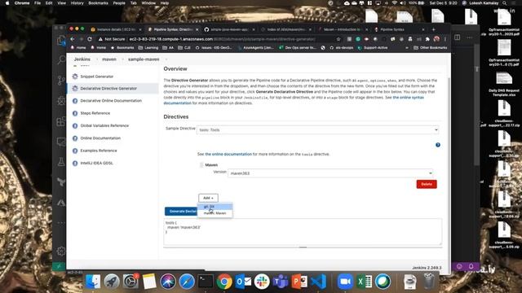Open VS Code Source Control icon behind Chrome
Image resolution: width=522 pixels, height=293 pixels.
(x=61, y=80)
